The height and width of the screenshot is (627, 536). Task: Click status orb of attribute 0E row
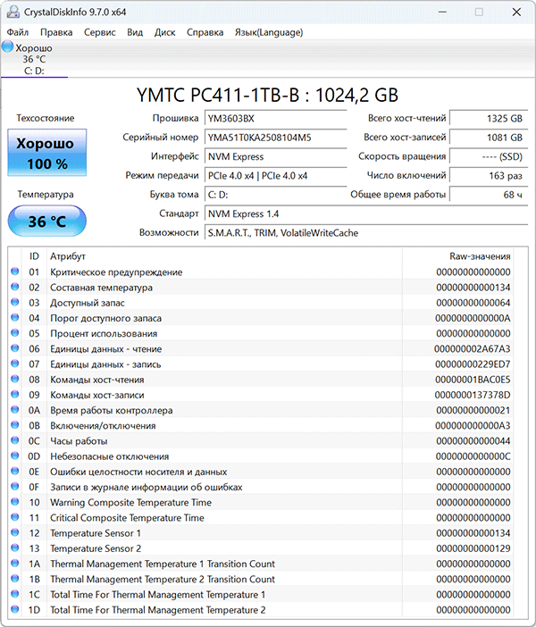(x=15, y=471)
